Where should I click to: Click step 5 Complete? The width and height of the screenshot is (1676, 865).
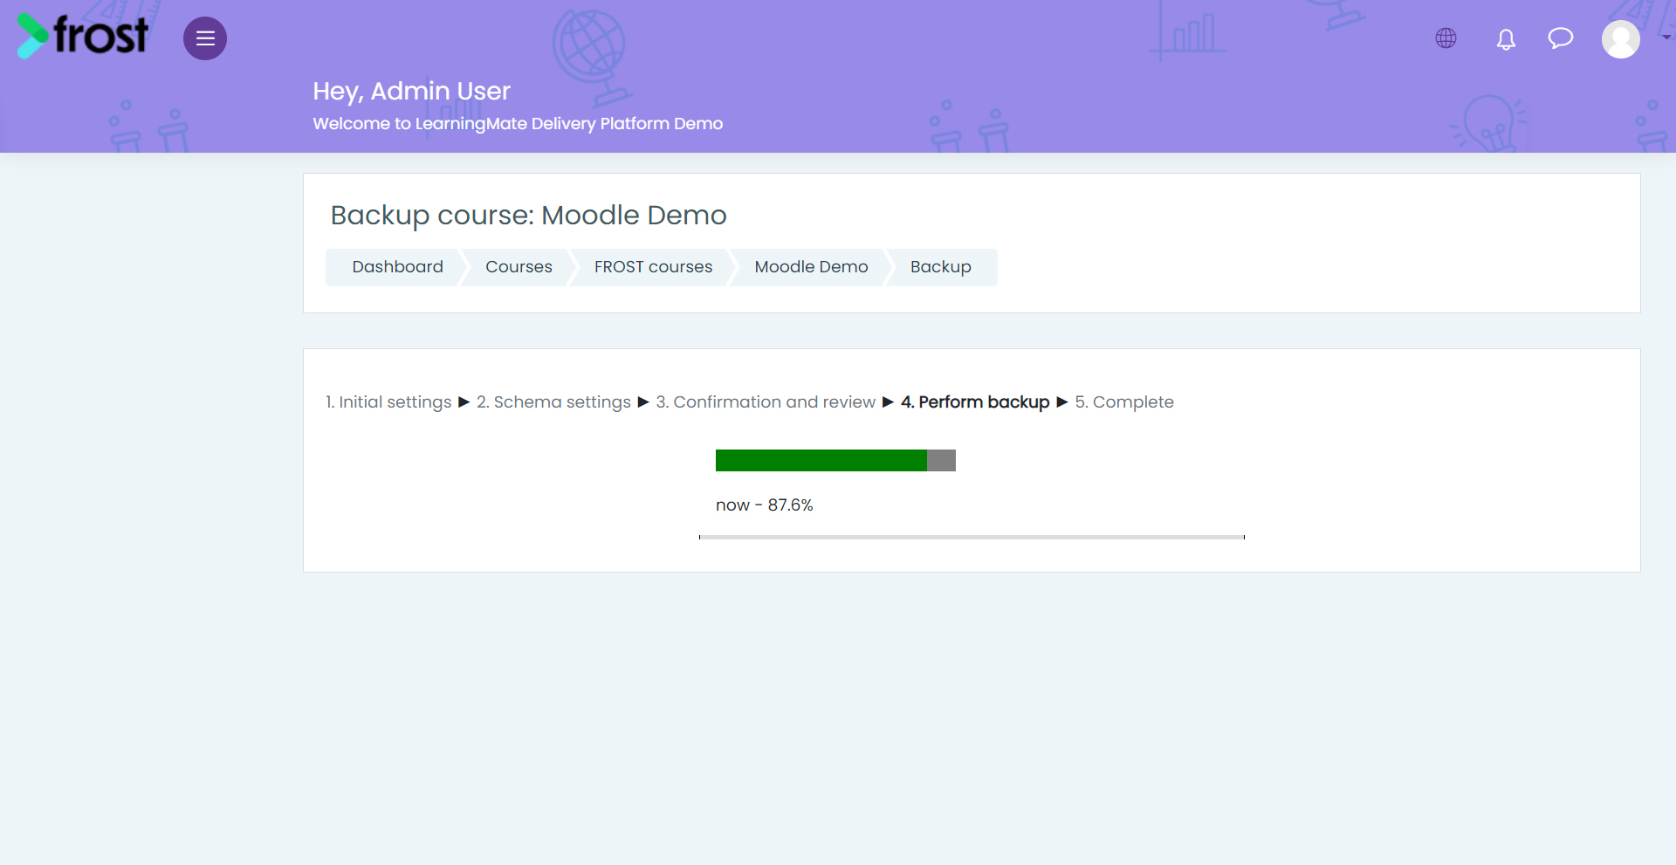coord(1124,402)
